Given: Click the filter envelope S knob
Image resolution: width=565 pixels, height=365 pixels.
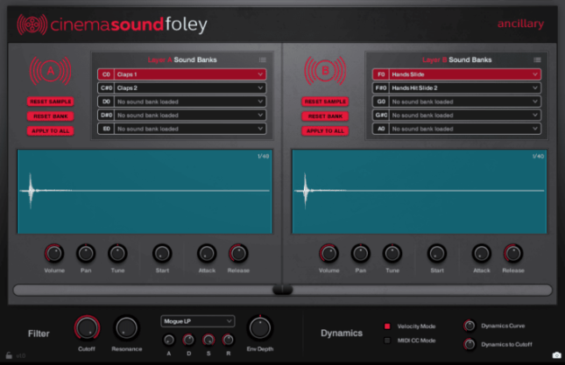Looking at the screenshot, I should coord(208,340).
